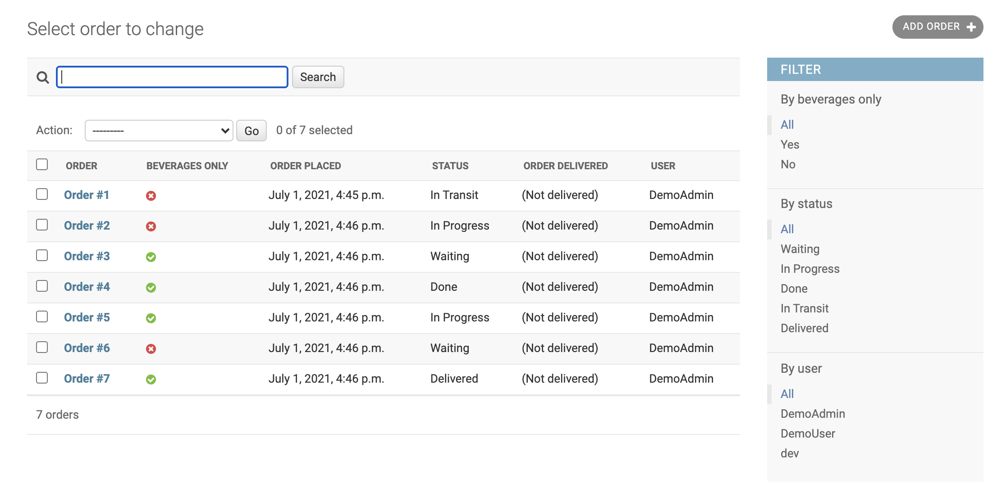This screenshot has width=997, height=497.
Task: Click DemoAdmin in Order #5 row
Action: 681,317
